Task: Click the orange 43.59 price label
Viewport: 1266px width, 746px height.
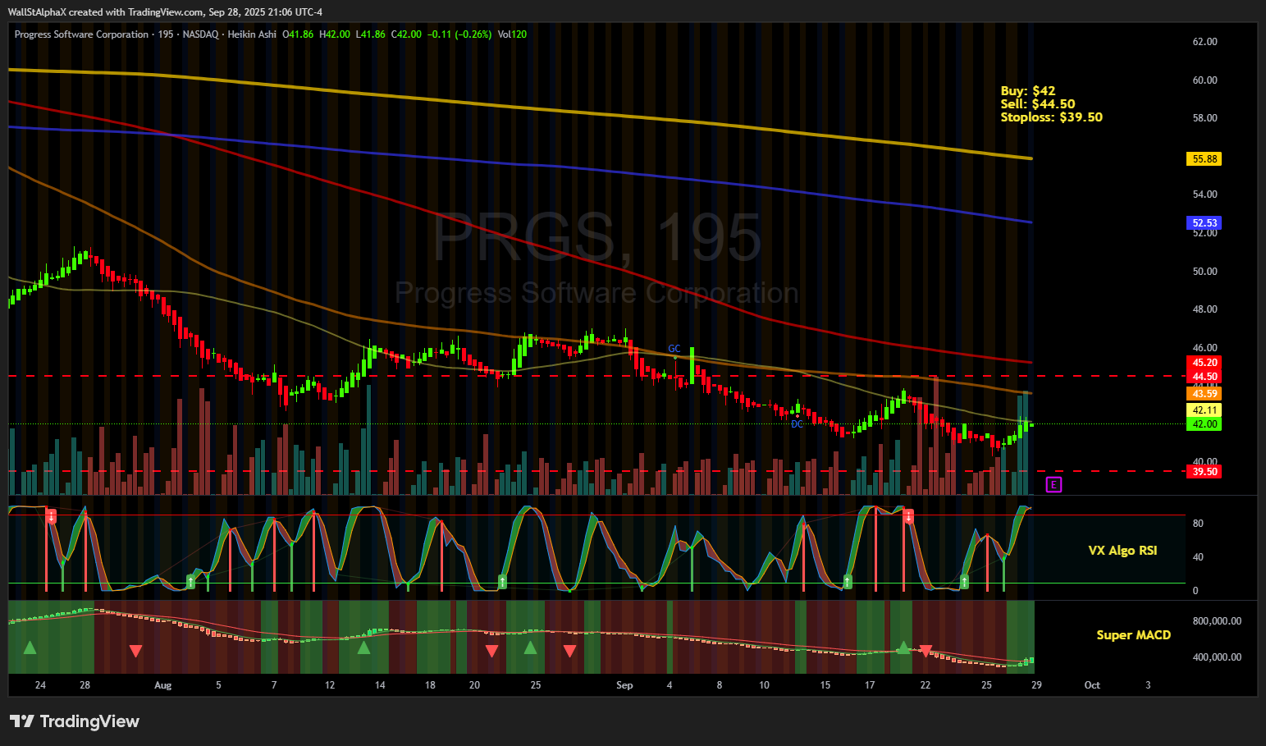Action: click(x=1204, y=394)
